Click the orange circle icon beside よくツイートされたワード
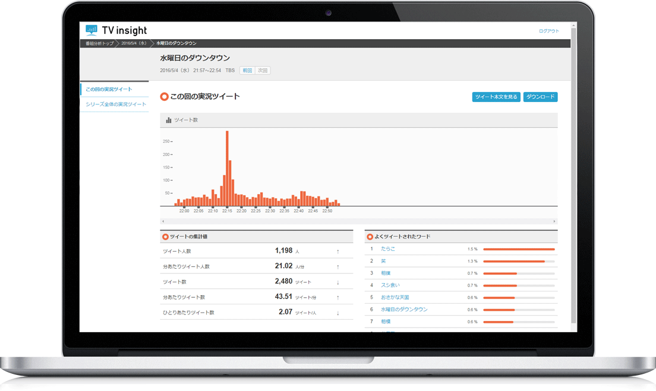 (370, 237)
